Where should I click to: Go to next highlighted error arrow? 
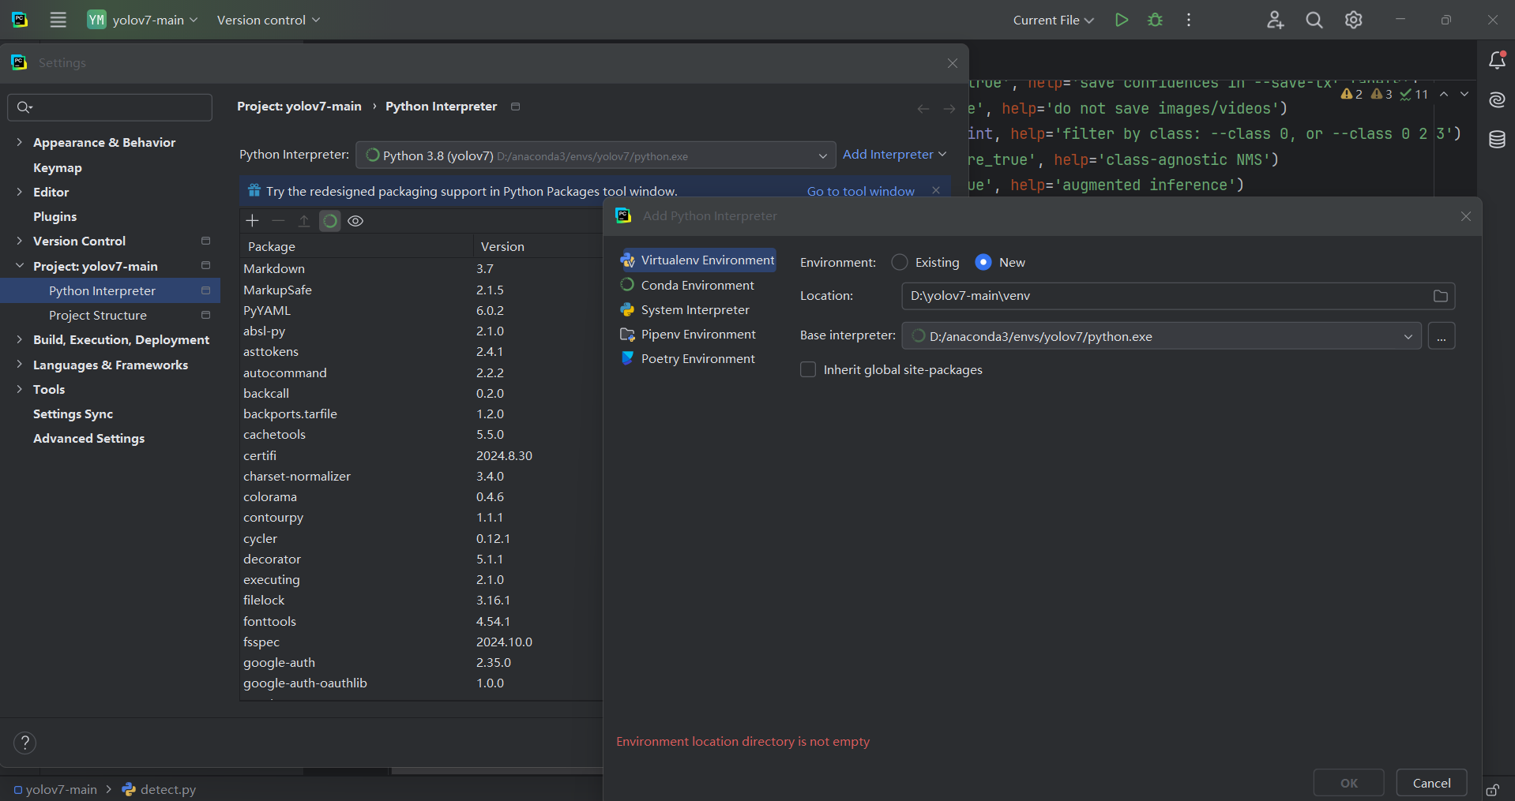(x=1464, y=94)
